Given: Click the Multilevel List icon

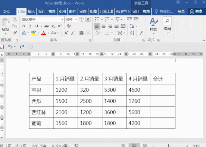Looking at the screenshot, I should tap(117, 19).
